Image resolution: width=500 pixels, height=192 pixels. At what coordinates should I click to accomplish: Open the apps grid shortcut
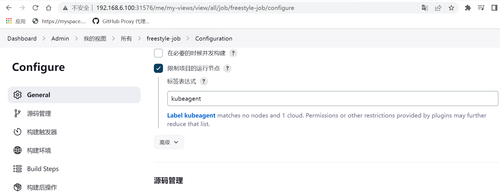pos(9,21)
